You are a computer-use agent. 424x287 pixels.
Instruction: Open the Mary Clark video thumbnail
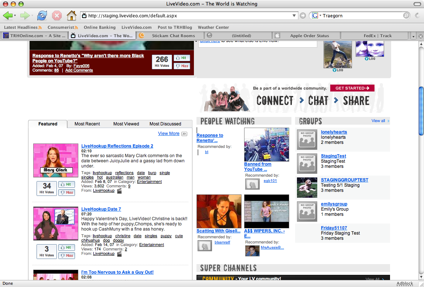pos(56,160)
